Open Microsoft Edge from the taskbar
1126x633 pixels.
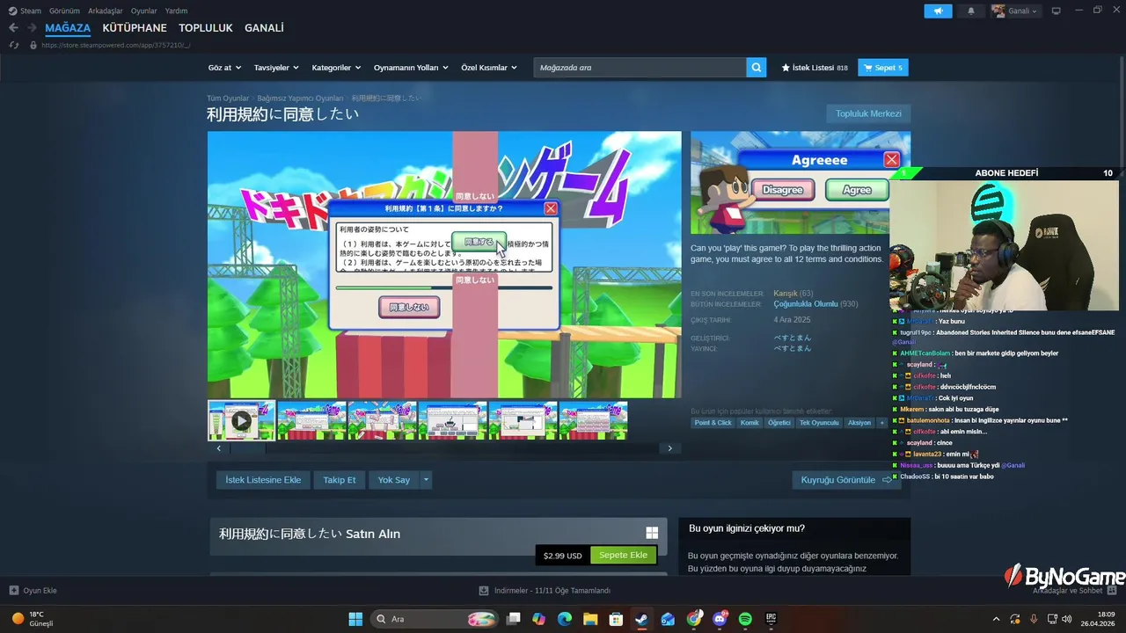[565, 619]
